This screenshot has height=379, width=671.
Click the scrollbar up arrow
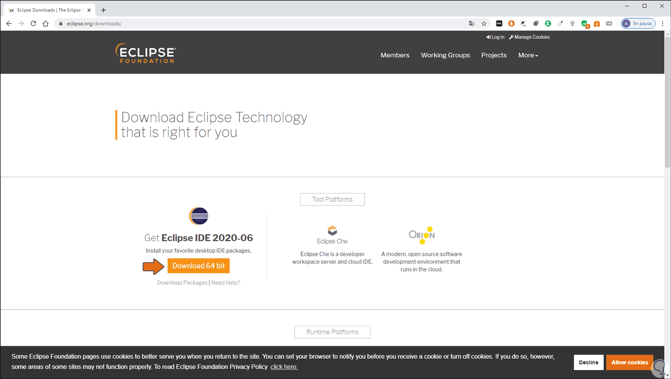tap(667, 34)
